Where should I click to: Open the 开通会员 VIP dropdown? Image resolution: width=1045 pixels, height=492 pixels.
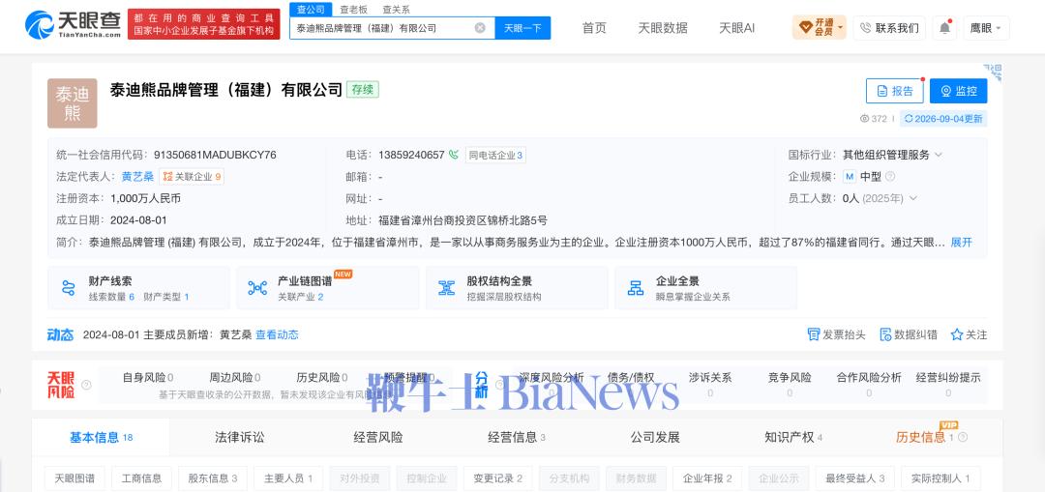(x=820, y=28)
